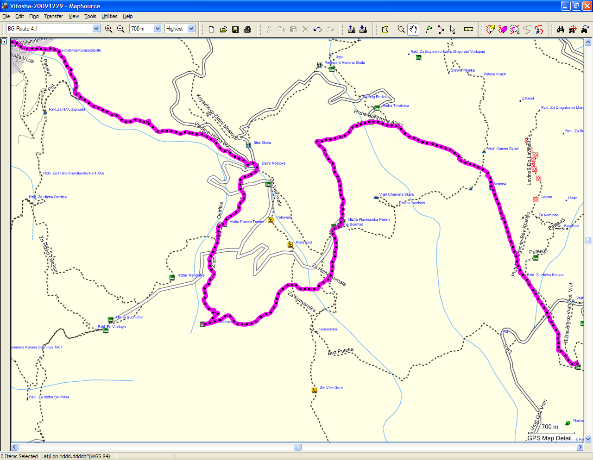
Task: Click the greyed Track Join tool
Action: coord(527,29)
